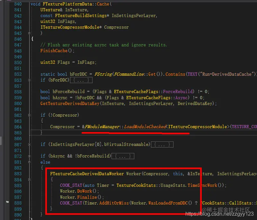Click LoadModuleChecked on line 864
Image resolution: width=257 pixels, height=220 pixels.
point(145,127)
